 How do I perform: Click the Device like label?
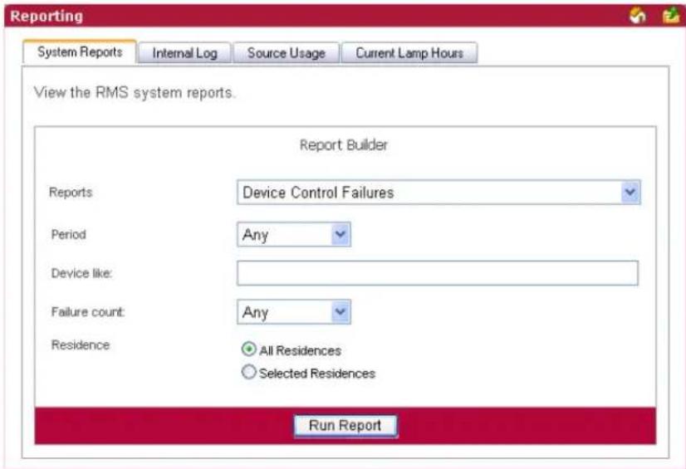pyautogui.click(x=82, y=273)
